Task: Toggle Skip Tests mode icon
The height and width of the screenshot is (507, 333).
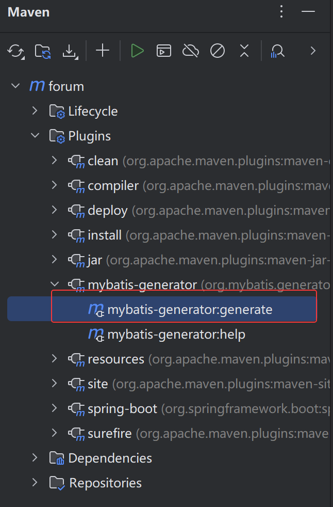Action: [x=218, y=51]
